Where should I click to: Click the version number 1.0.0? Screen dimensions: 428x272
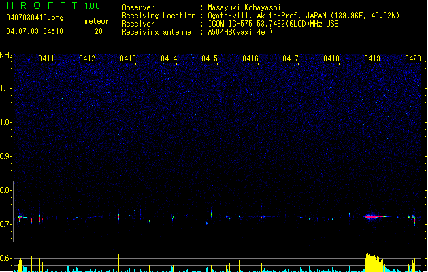click(x=92, y=6)
